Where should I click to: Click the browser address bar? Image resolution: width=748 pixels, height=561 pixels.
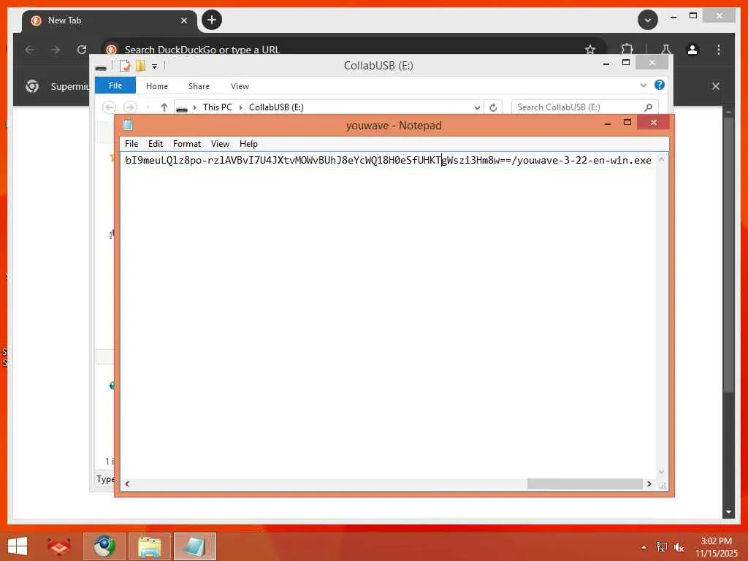coord(353,49)
